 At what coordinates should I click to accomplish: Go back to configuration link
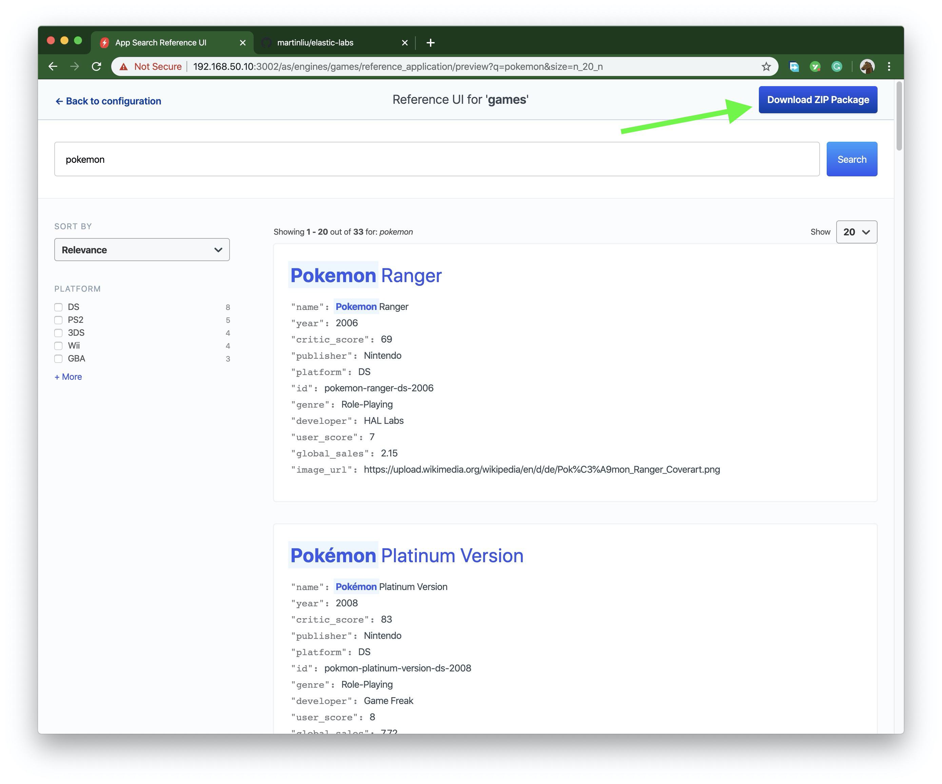108,101
